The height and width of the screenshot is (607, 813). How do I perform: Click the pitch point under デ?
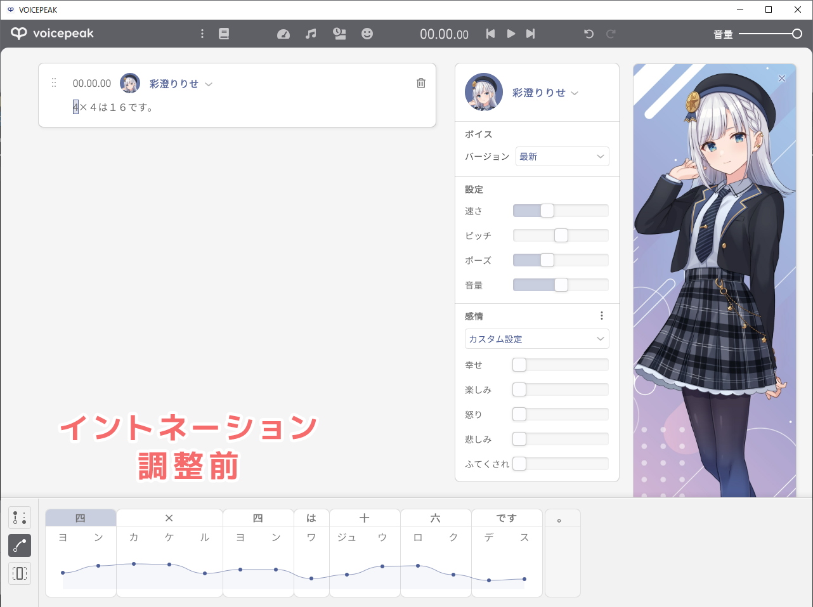(489, 580)
